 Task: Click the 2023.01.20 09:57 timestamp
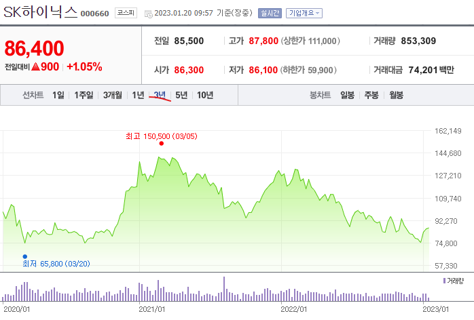pos(183,13)
